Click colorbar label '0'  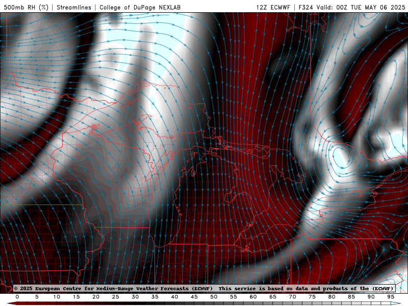coord(17,297)
